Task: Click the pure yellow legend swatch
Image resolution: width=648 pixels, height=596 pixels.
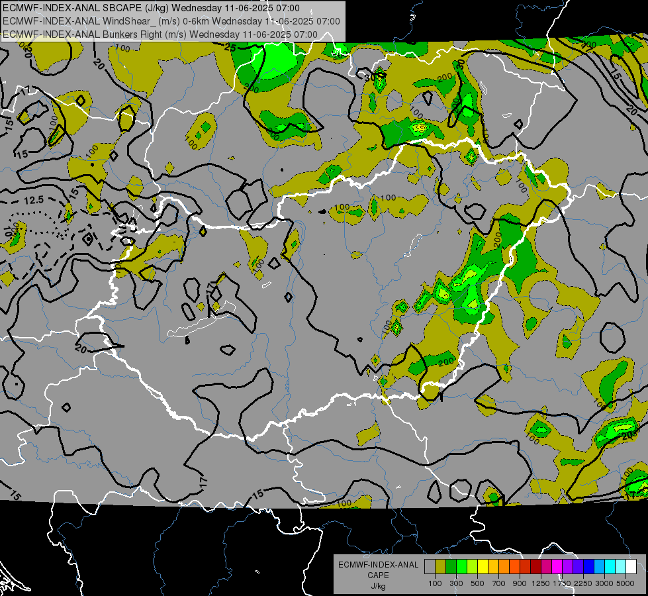Action: coord(483,567)
